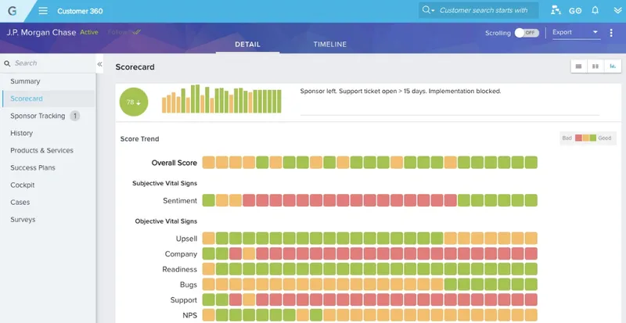Click the J.P. Morgan Chase company name

tap(41, 33)
